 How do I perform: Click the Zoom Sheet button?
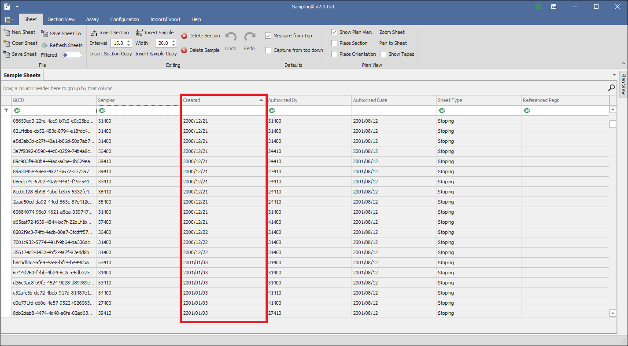click(392, 32)
